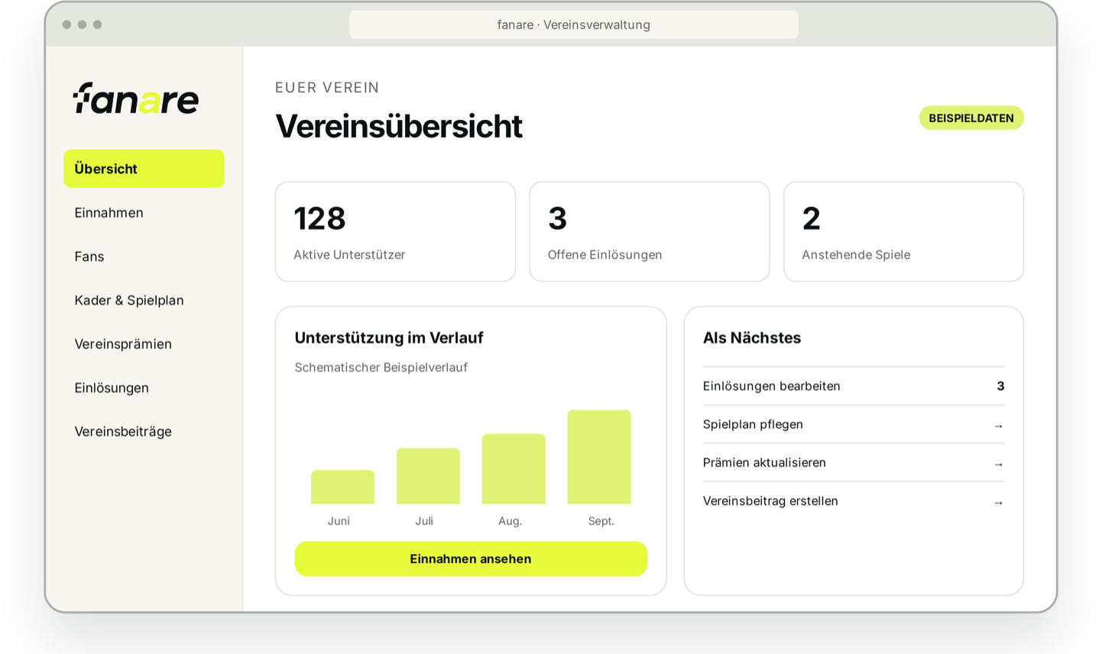The width and height of the screenshot is (1102, 654).
Task: Open the Anstehende Spiele stat card
Action: point(903,231)
